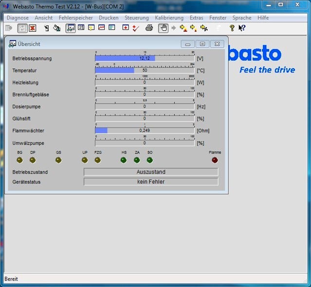Click the red checkmark toolbar icon
The height and width of the screenshot is (287, 311).
click(x=136, y=28)
